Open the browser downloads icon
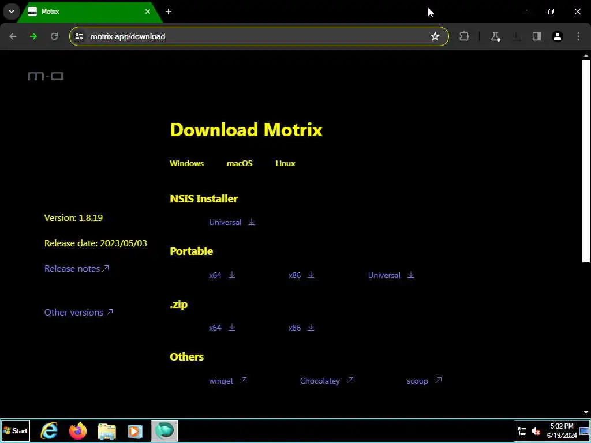 pos(516,36)
